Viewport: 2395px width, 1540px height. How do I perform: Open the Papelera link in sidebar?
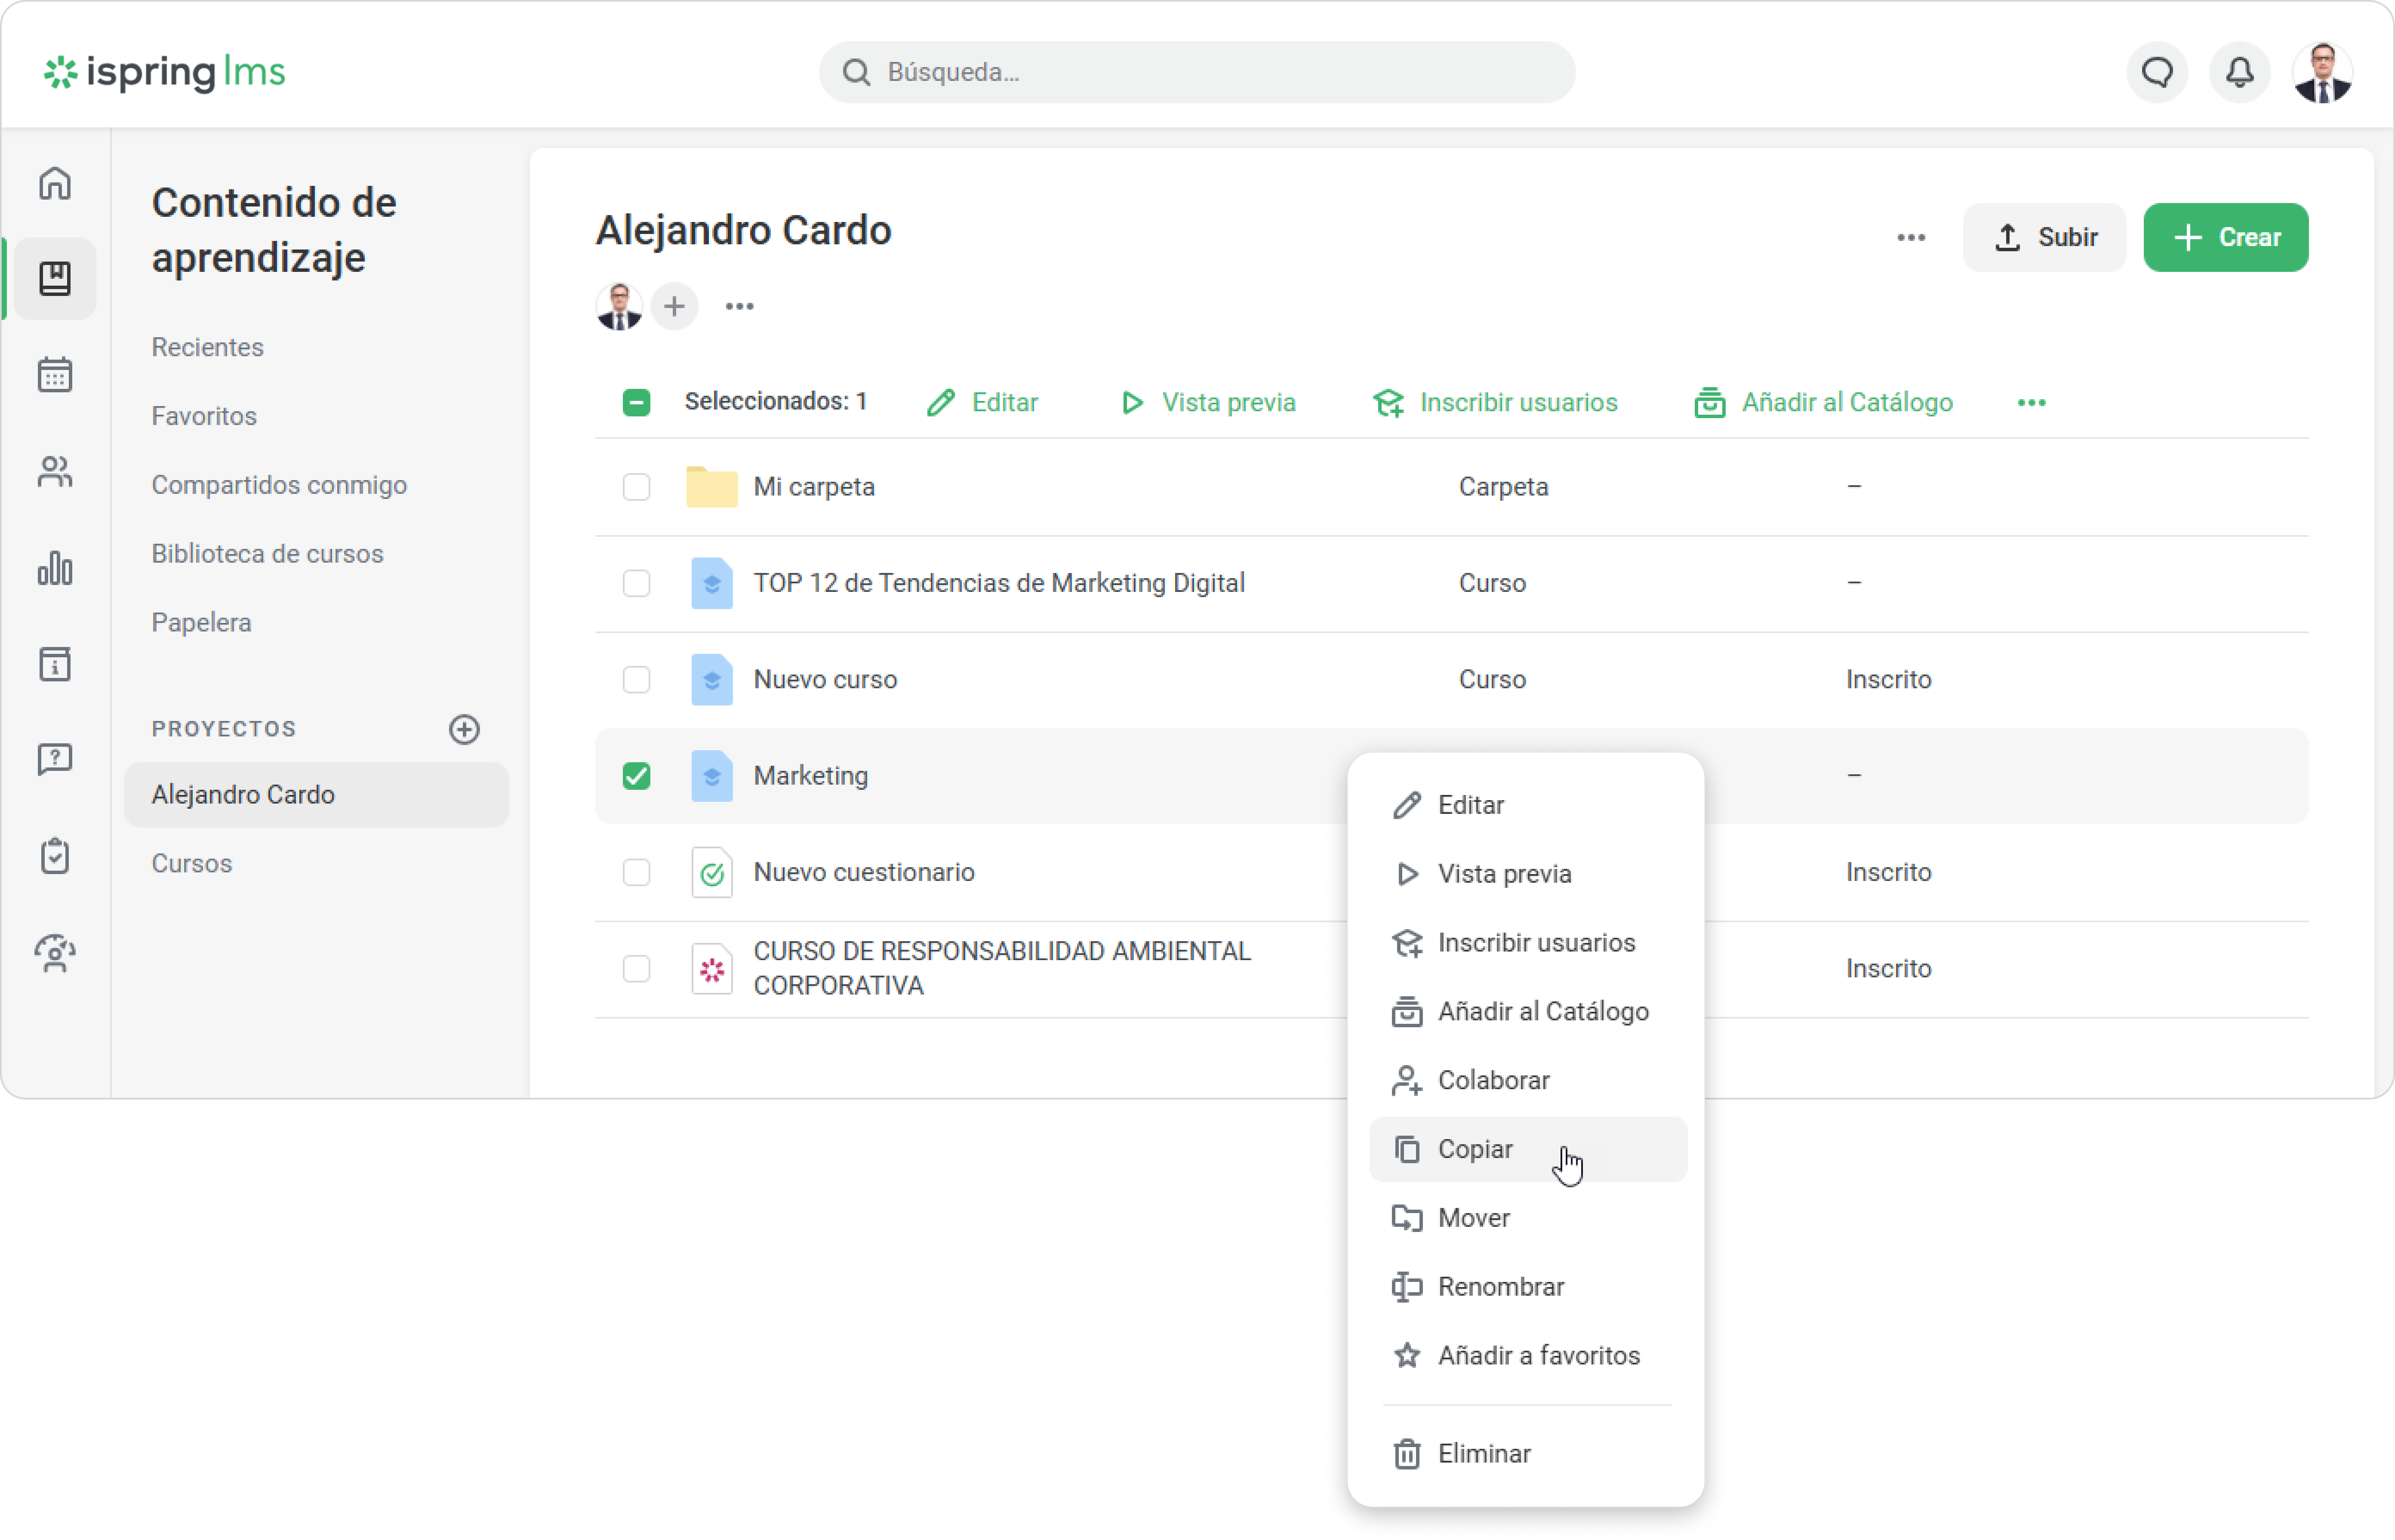201,622
